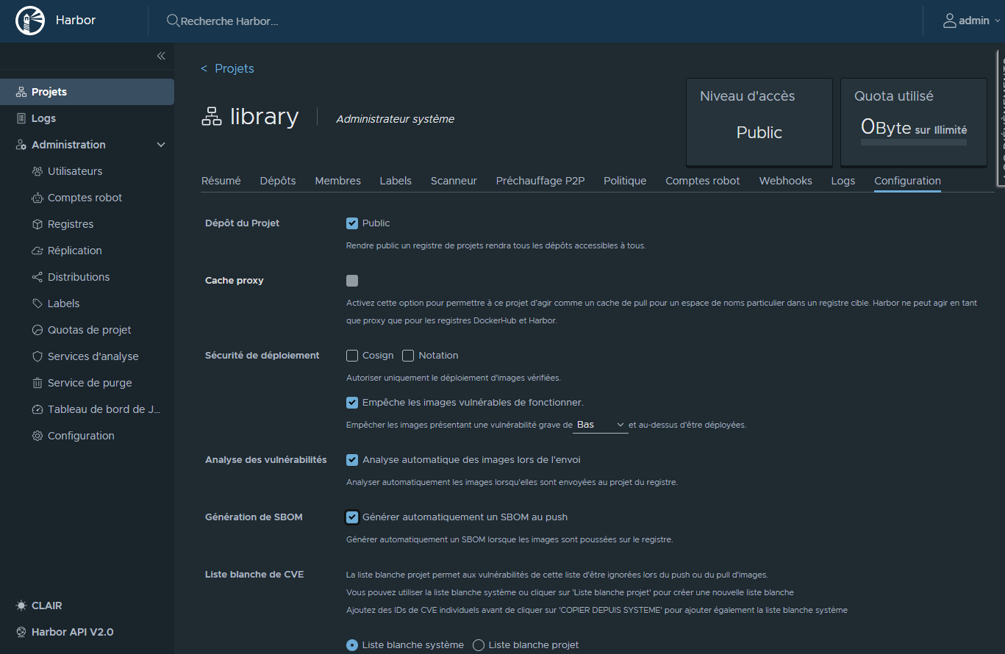Click the Comptes robot sidebar icon

coord(37,198)
